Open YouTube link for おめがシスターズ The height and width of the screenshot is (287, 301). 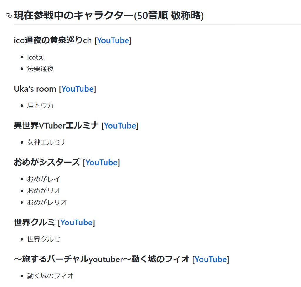pyautogui.click(x=101, y=163)
